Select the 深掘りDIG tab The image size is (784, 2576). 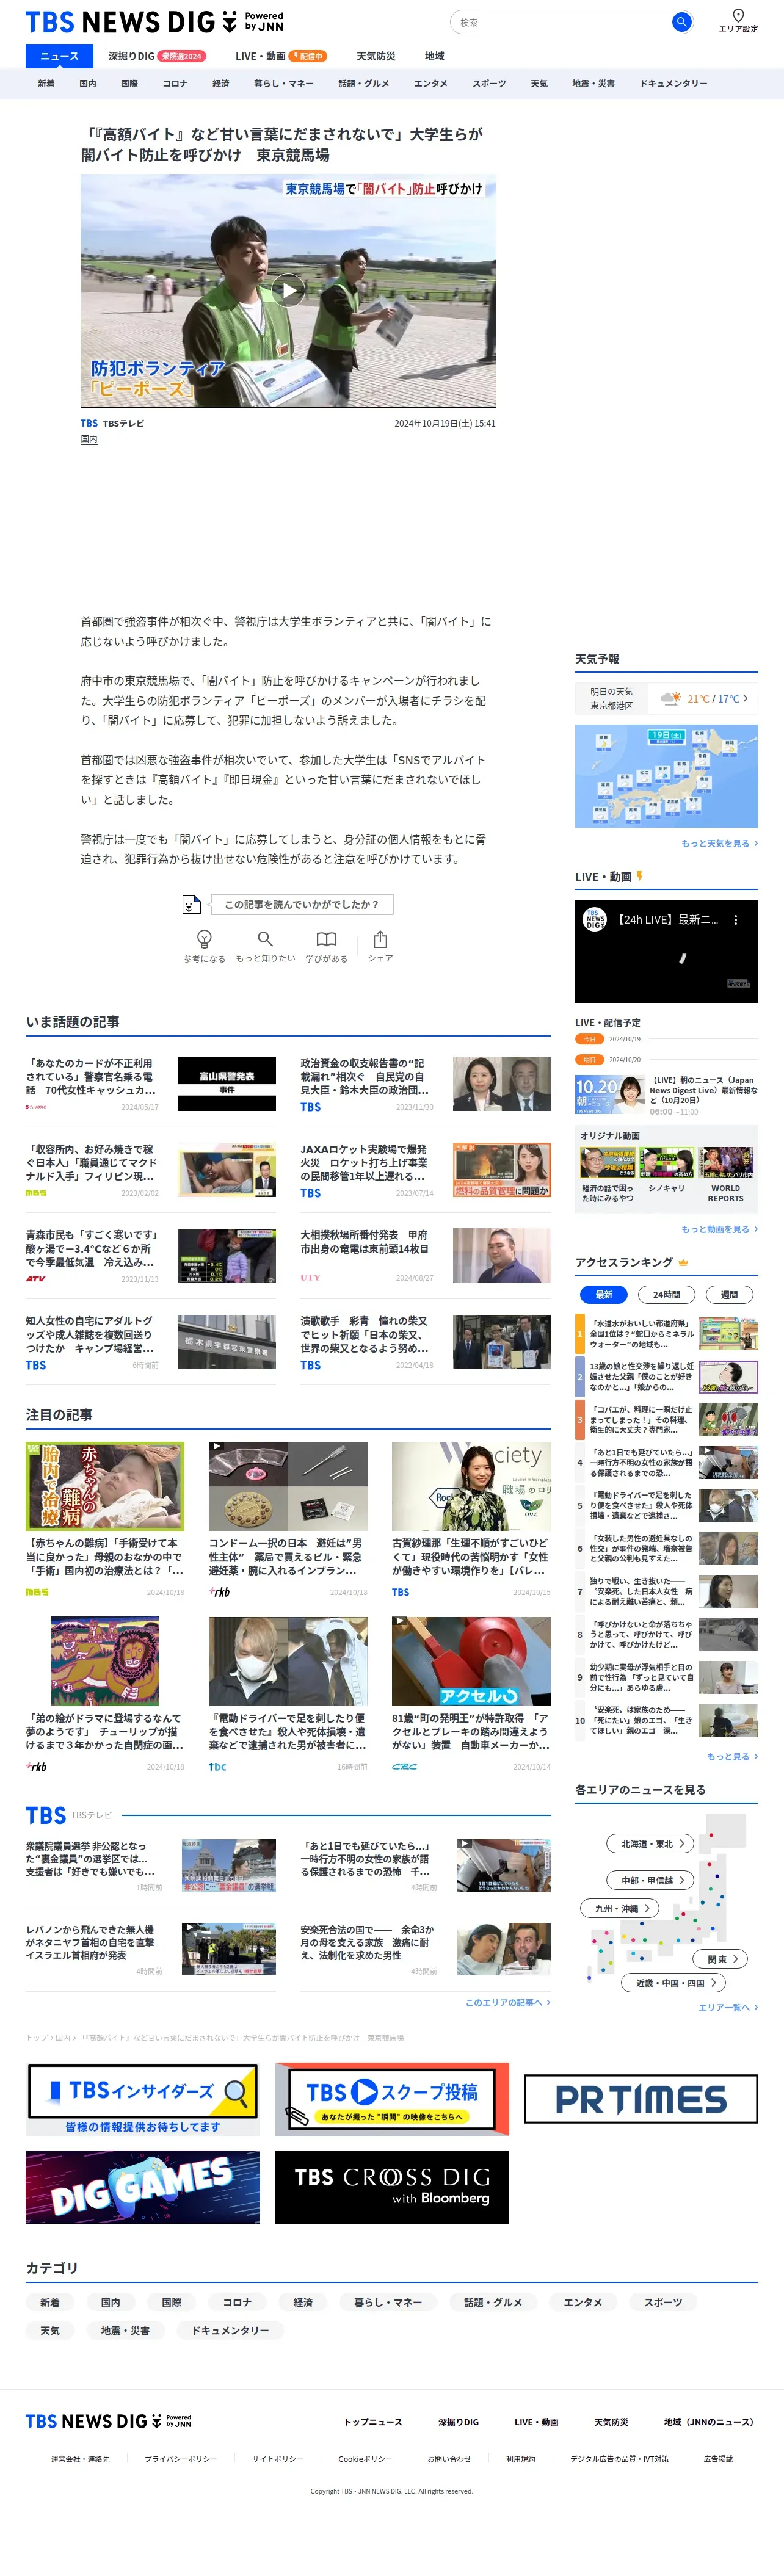point(156,56)
